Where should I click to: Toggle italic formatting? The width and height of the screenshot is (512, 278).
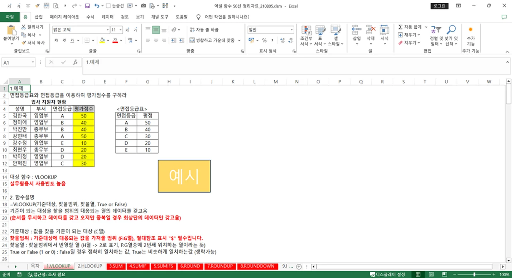(64, 40)
